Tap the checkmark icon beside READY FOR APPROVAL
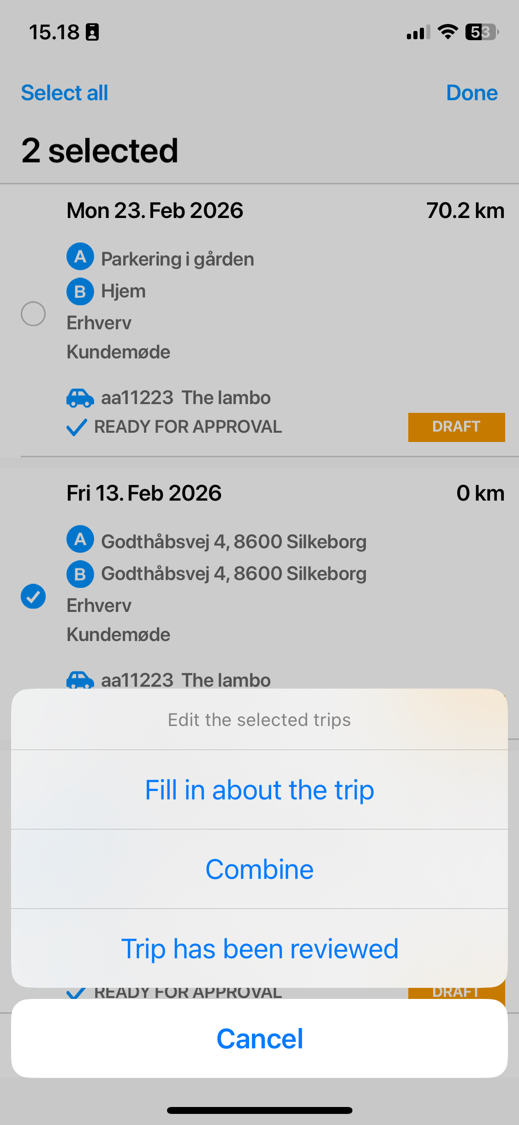 [77, 427]
